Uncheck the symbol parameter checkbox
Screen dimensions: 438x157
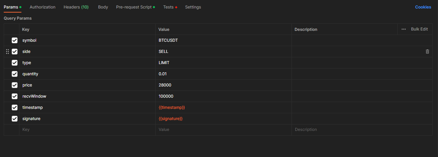click(x=15, y=40)
